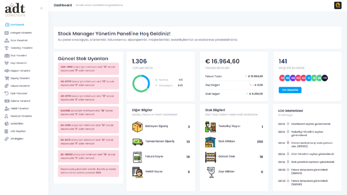Image resolution: width=347 pixels, height=195 pixels.
Task: Click the LOG İstatistikleri heading
Action: [291, 111]
